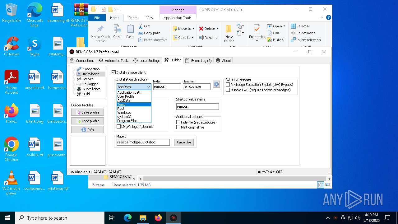Switch to Connections tab

[82, 60]
